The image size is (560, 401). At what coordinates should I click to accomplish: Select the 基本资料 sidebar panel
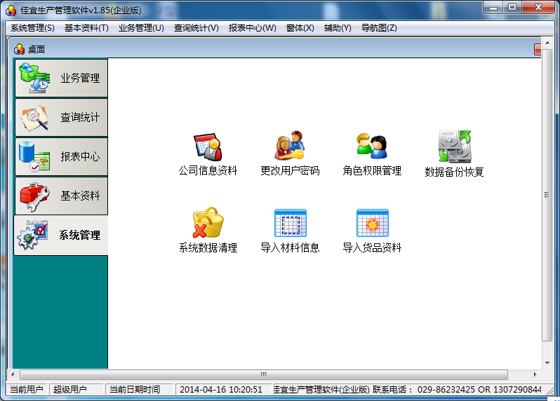click(x=61, y=196)
